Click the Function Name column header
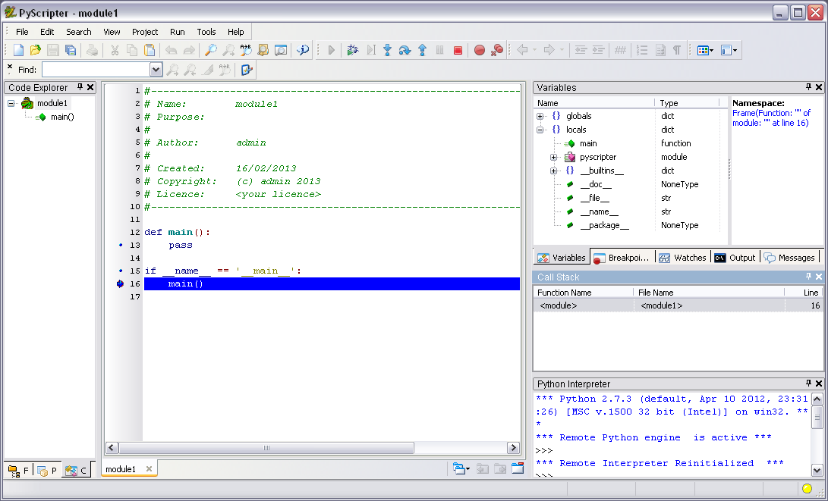 pyautogui.click(x=583, y=292)
